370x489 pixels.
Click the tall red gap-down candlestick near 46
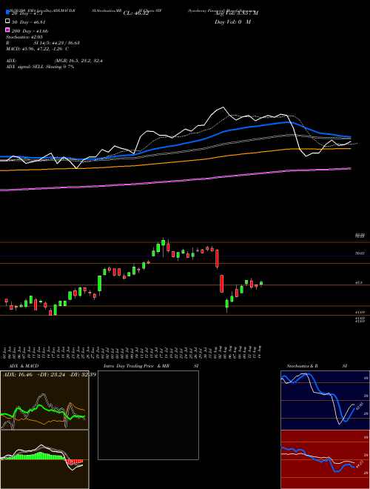222,284
